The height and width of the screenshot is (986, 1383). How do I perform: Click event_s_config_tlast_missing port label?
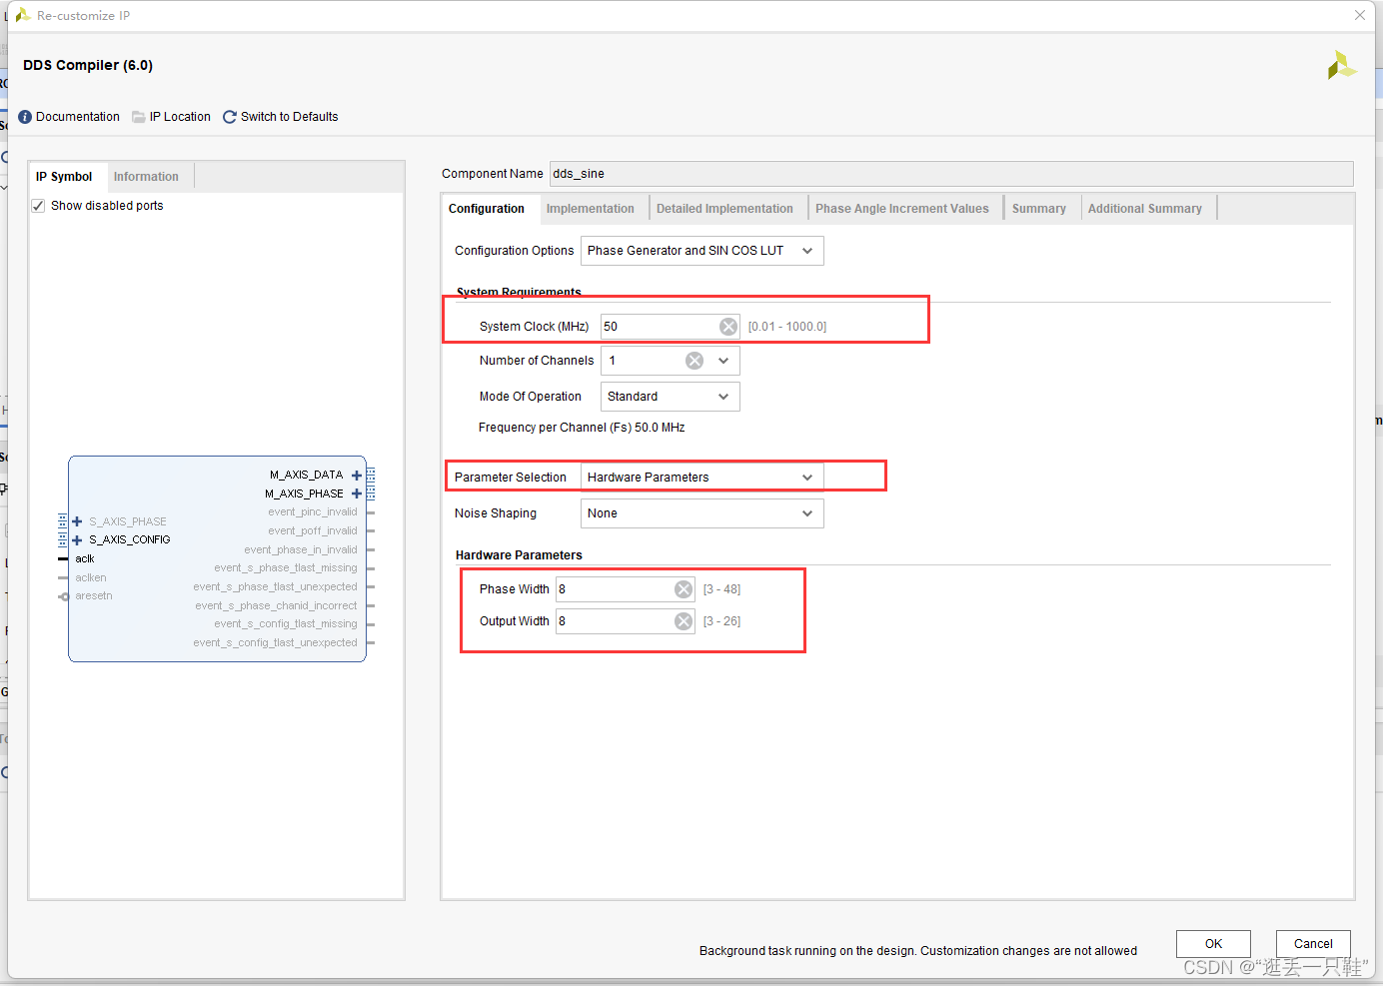point(286,624)
